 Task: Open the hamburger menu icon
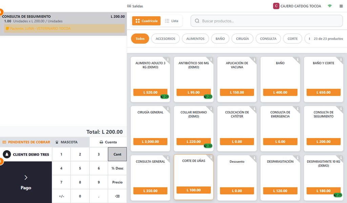point(341,6)
